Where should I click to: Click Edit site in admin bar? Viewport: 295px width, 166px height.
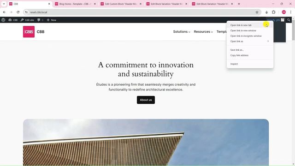pyautogui.click(x=28, y=20)
